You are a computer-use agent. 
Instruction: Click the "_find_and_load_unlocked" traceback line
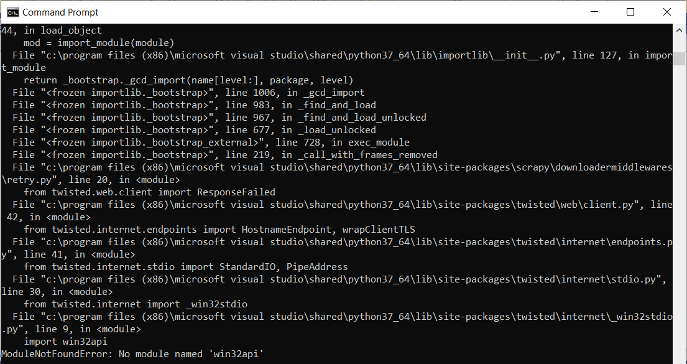tap(219, 118)
